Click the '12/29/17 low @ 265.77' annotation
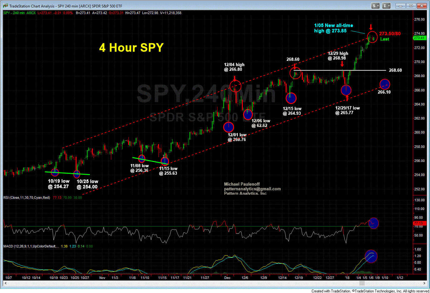430x293 pixels. (347, 110)
